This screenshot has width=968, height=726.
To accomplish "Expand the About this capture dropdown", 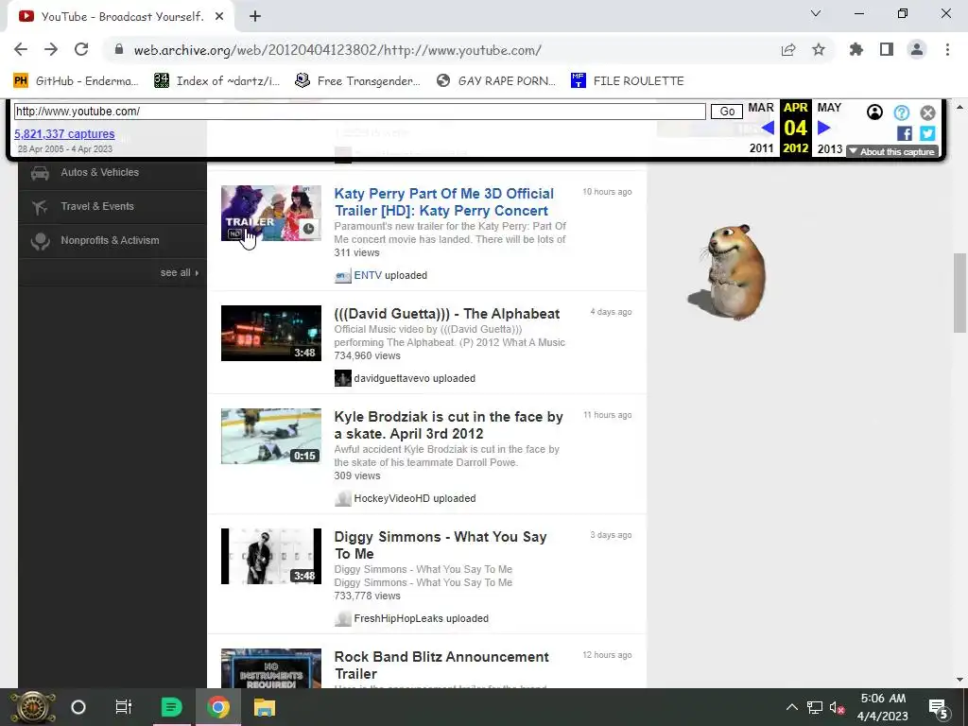I will click(x=892, y=152).
